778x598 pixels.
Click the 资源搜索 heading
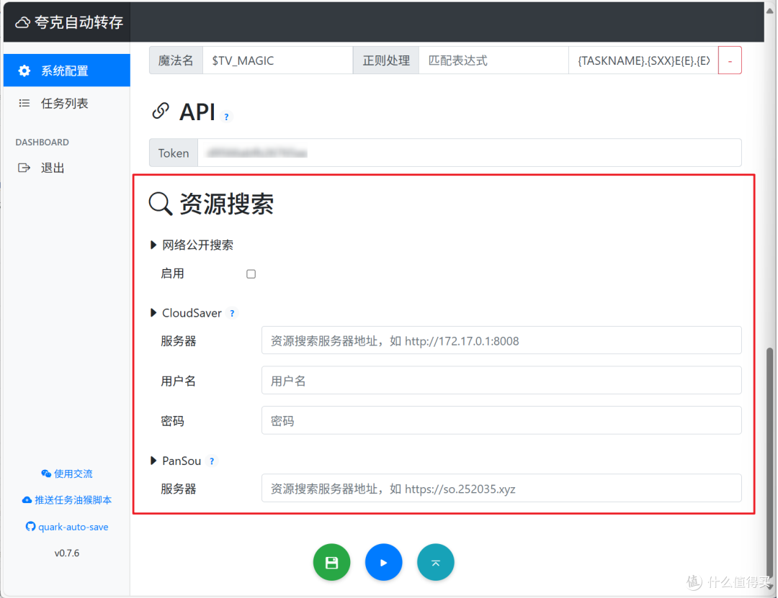click(226, 204)
